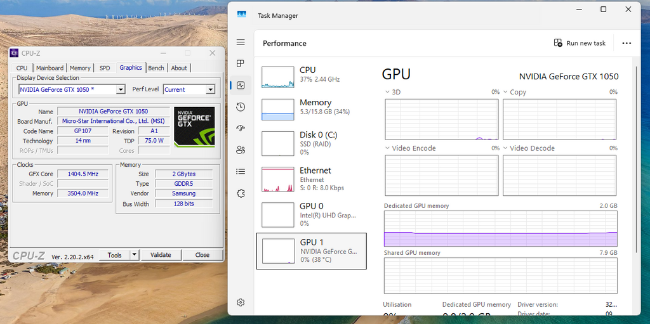Switch to the About tab in CPU-Z

click(179, 68)
